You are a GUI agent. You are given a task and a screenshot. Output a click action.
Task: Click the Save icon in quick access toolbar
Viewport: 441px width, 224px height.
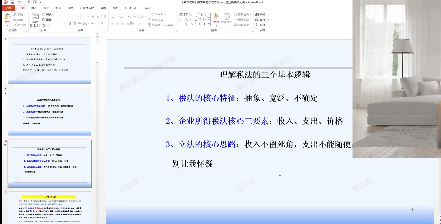click(13, 2)
